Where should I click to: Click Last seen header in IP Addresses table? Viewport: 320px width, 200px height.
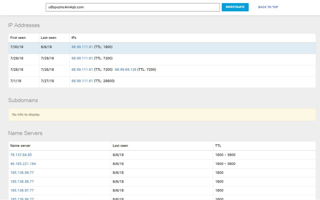pyautogui.click(x=48, y=38)
